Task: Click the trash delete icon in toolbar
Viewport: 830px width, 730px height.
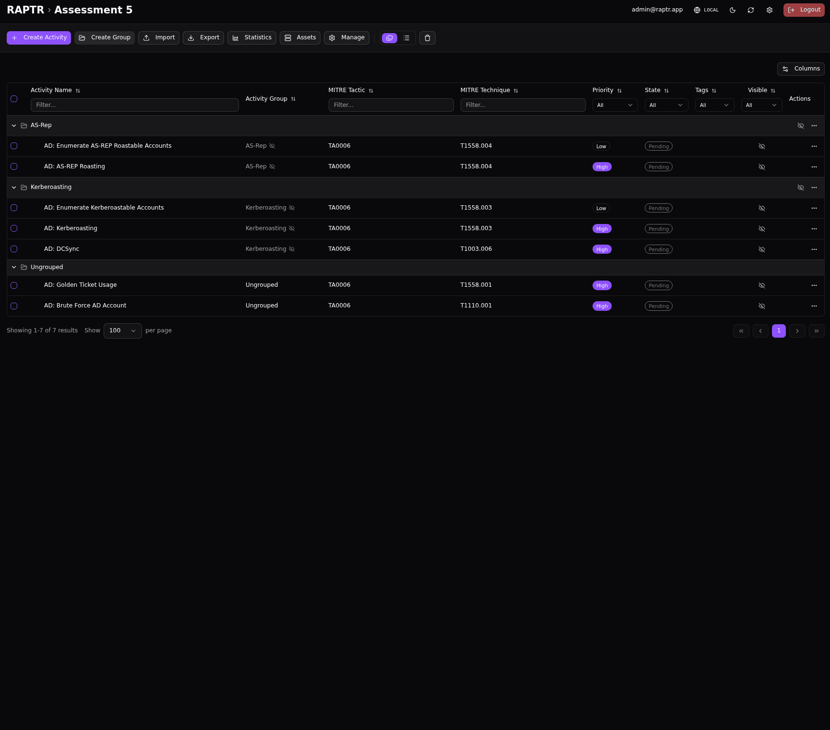Action: (x=427, y=38)
